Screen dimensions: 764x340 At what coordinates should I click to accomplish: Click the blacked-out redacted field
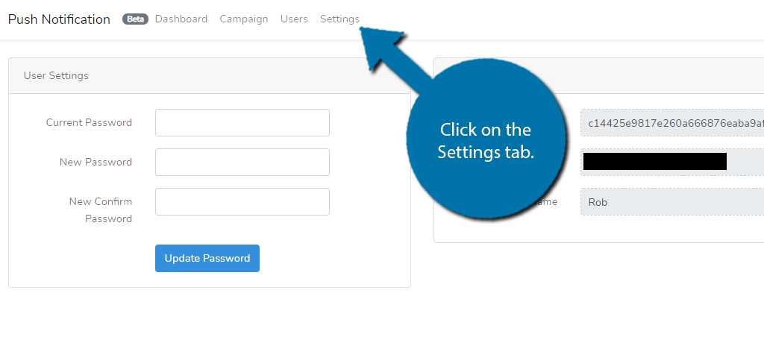coord(654,162)
